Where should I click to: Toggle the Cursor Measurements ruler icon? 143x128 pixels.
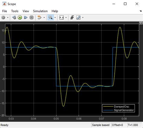(x=78, y=17)
